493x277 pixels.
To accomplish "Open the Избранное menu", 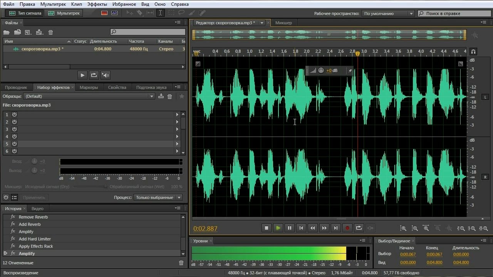I will coord(124,4).
